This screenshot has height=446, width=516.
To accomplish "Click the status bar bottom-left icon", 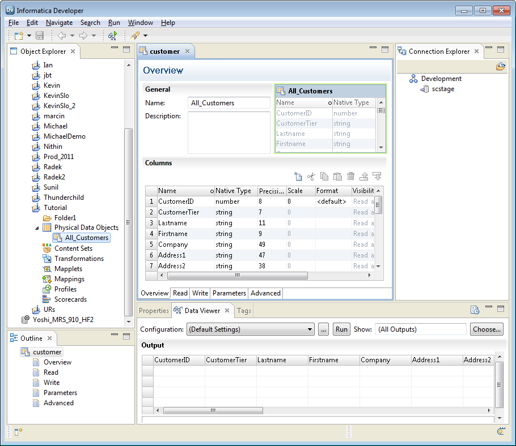I will coord(18,431).
